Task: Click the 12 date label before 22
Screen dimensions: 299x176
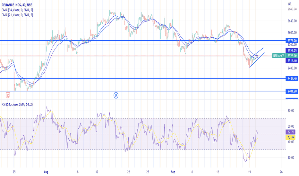Action: (x=97, y=172)
